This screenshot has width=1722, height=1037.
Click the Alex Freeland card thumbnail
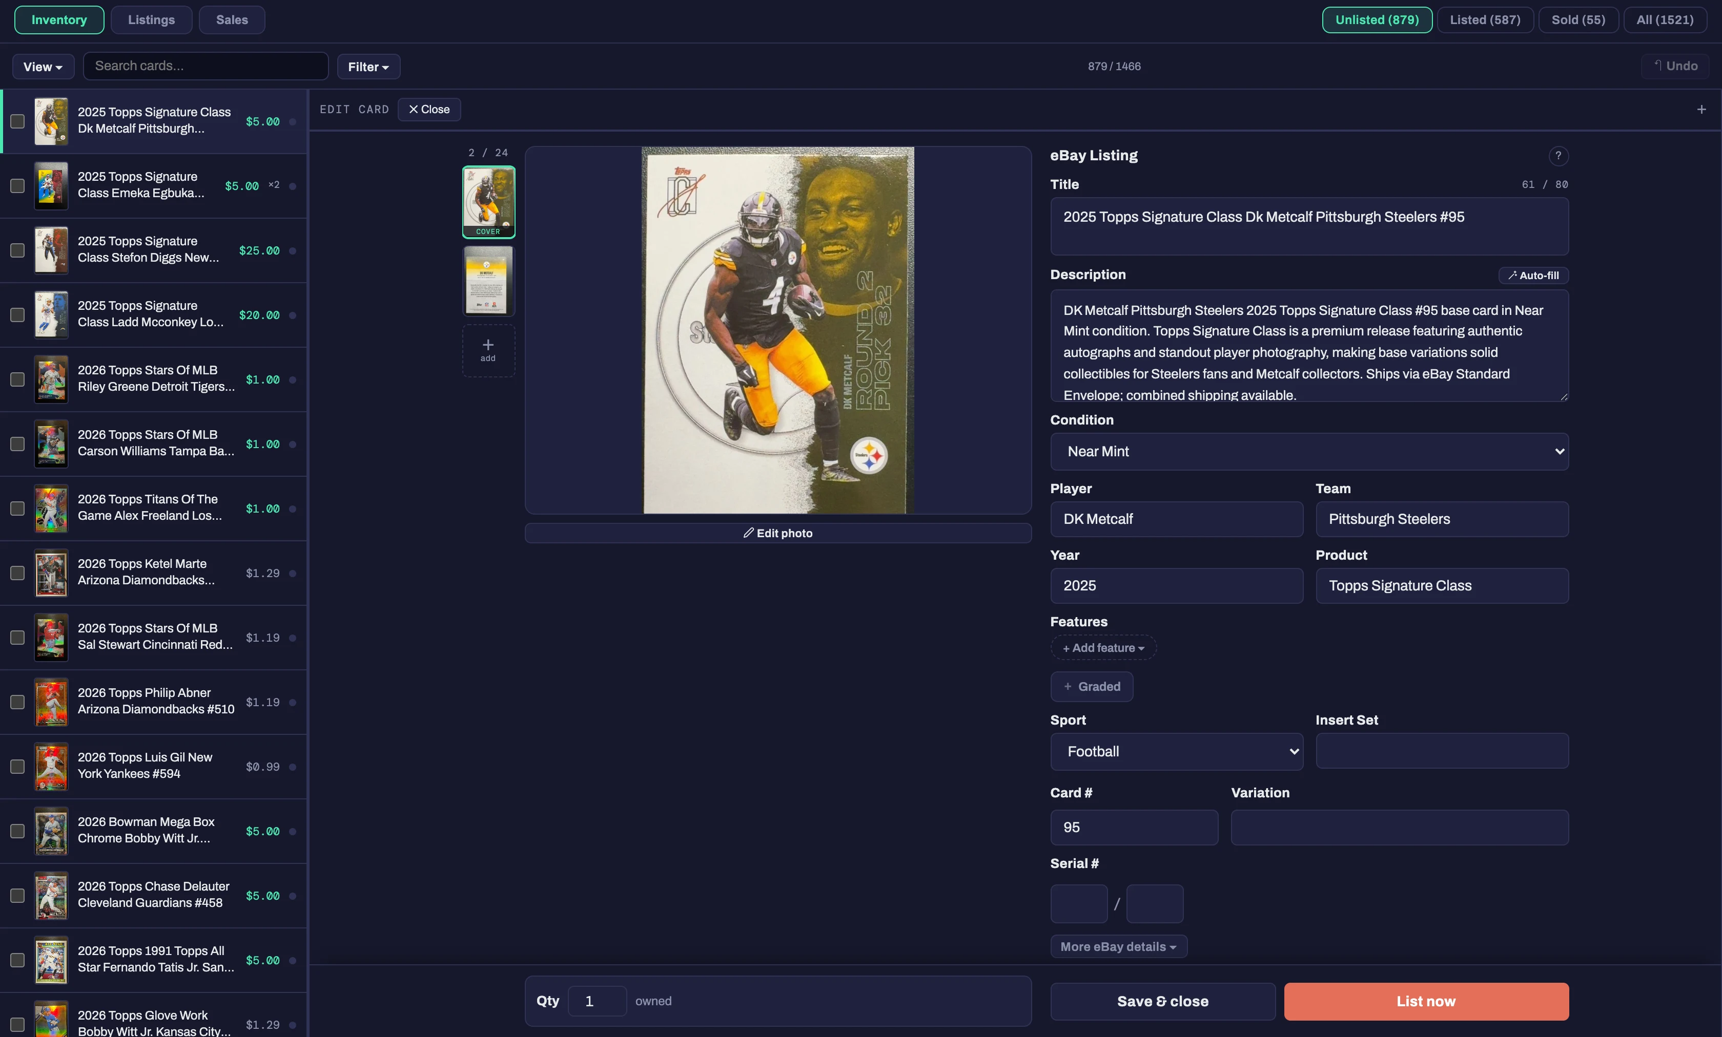tap(51, 509)
